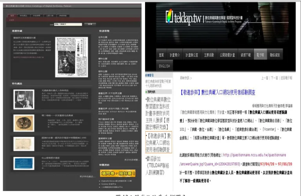Open the 聯絡資訊 navigation item
301x196 pixels.
coord(275,55)
